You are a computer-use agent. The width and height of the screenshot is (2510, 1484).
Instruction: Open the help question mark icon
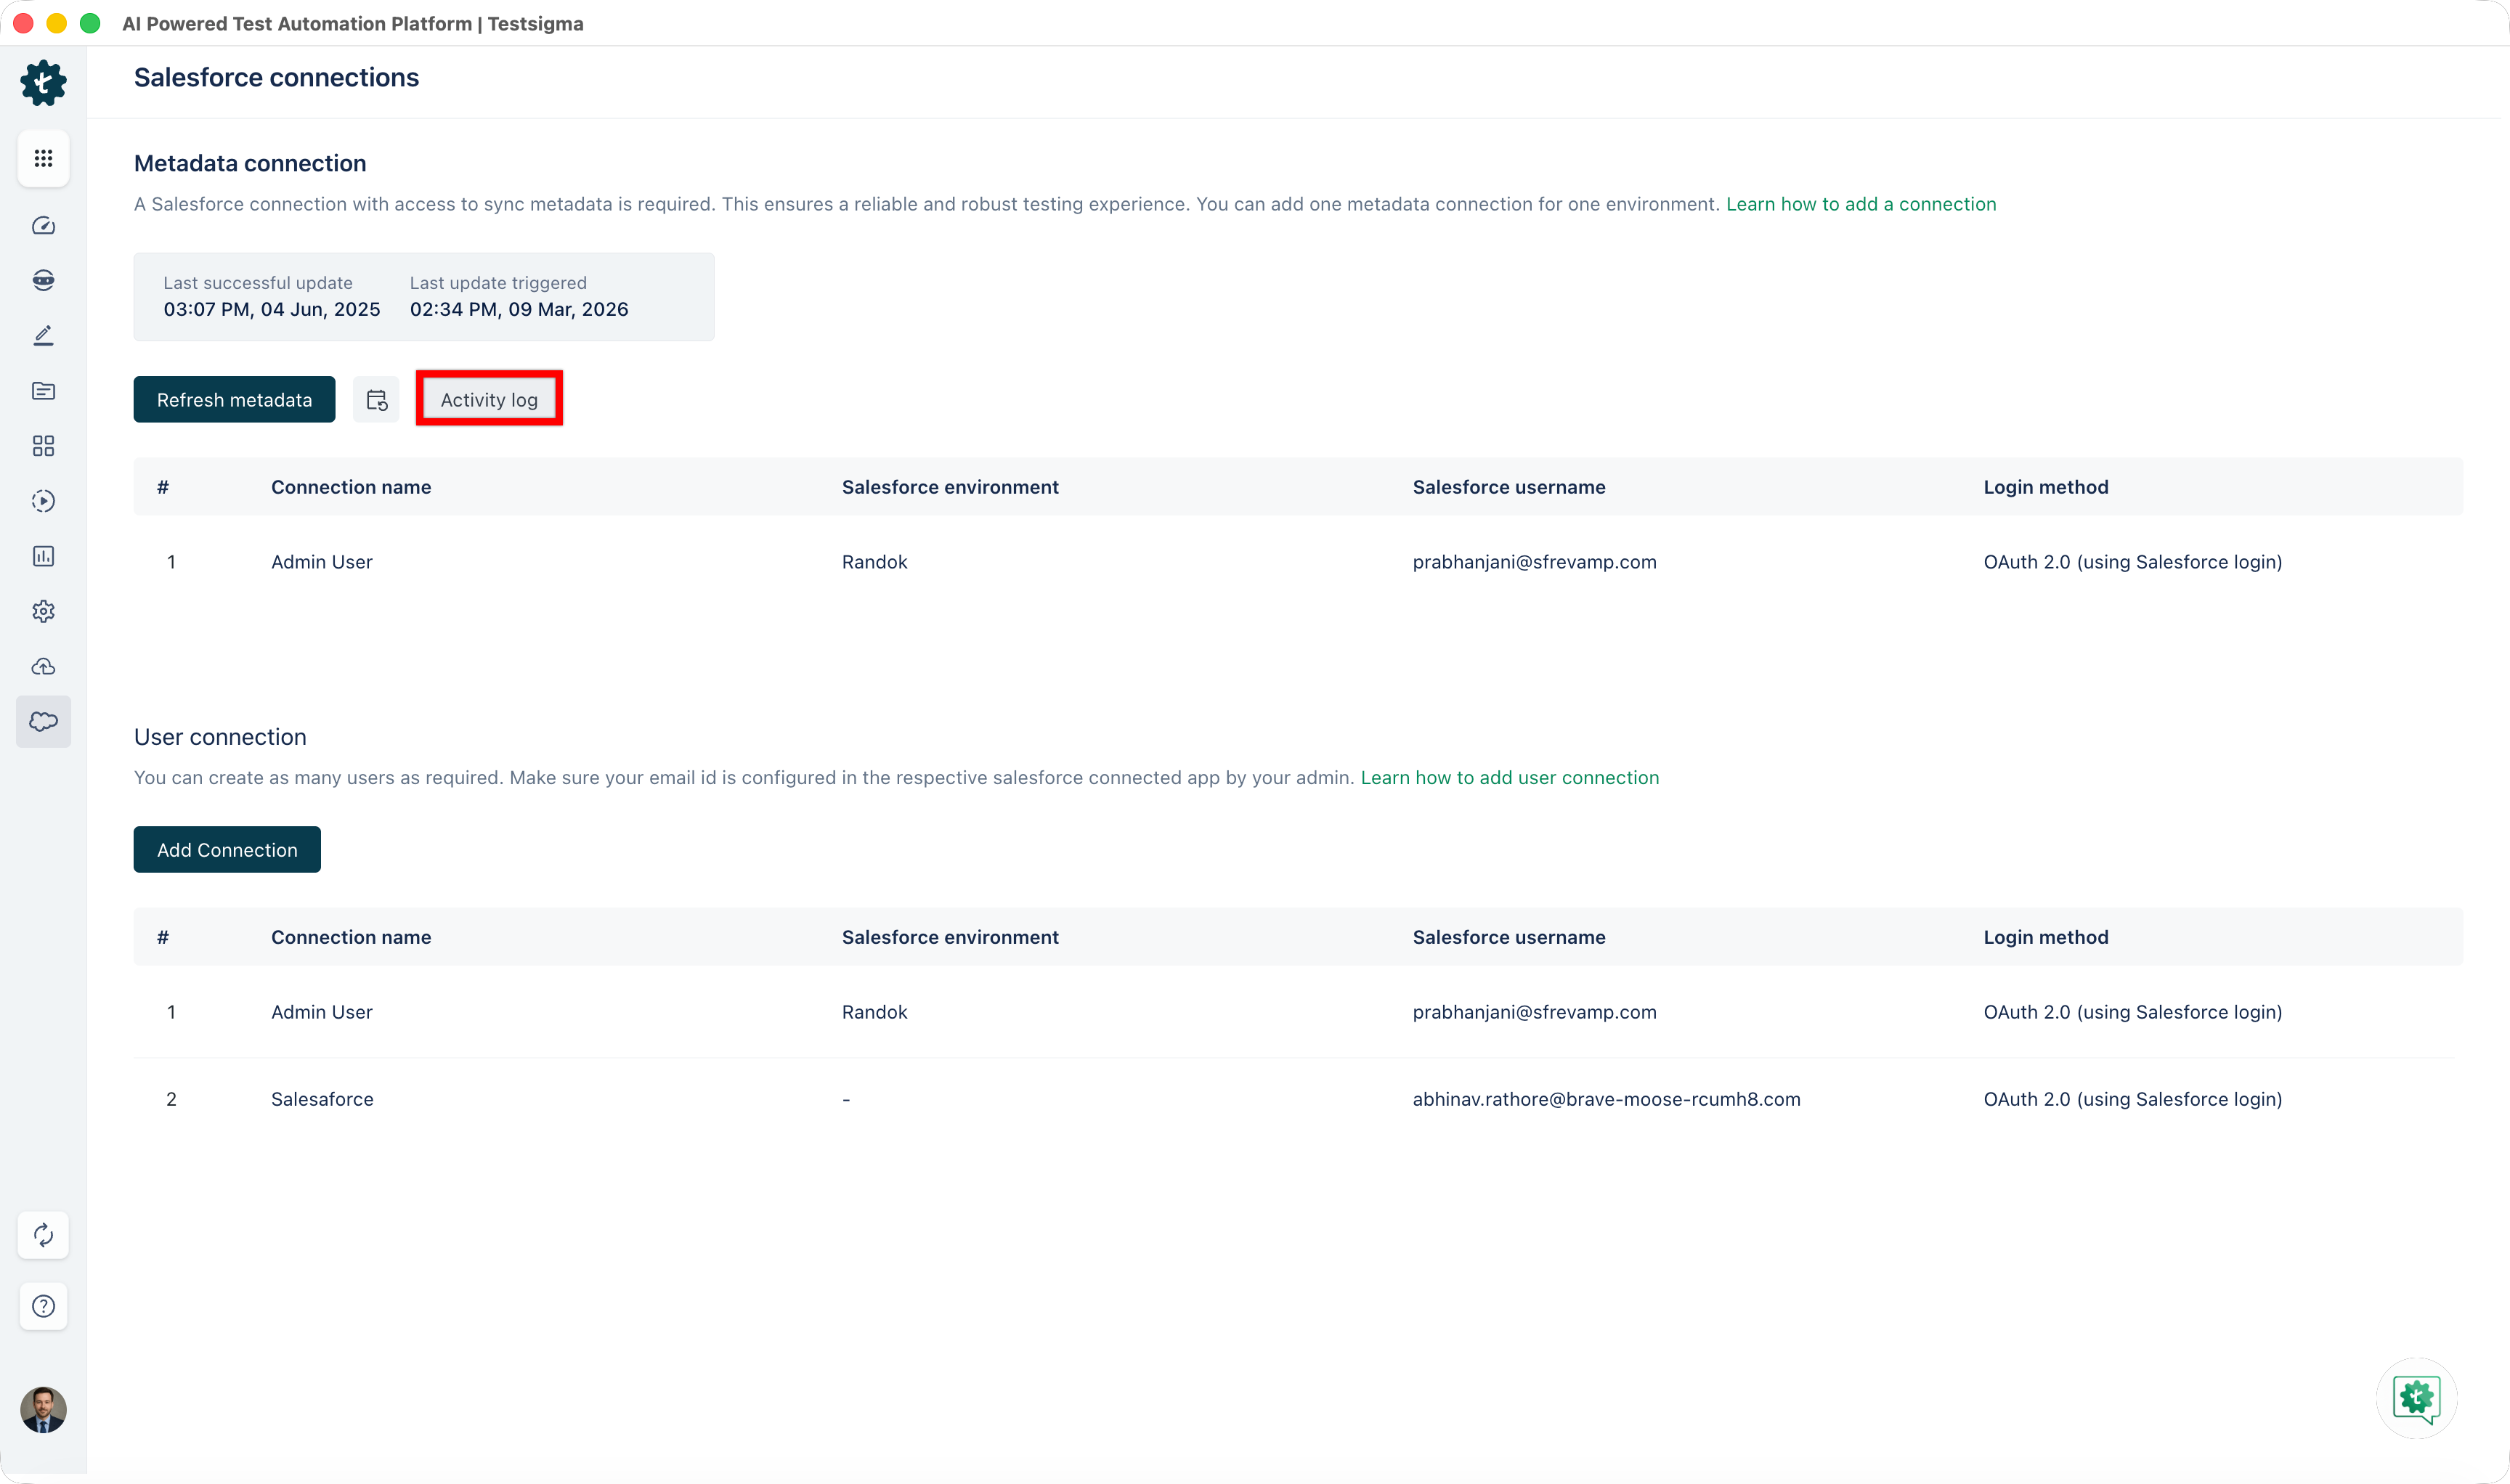pyautogui.click(x=43, y=1306)
